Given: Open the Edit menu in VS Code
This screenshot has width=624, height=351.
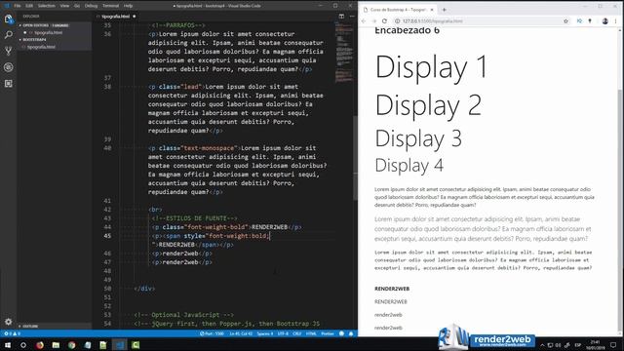Looking at the screenshot, I should tap(29, 6).
